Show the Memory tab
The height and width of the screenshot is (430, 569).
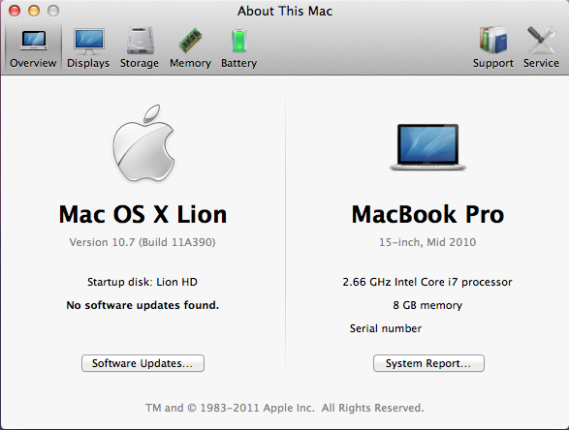click(190, 47)
